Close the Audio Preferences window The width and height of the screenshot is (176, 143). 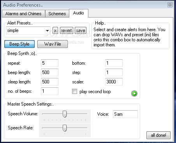pos(170,5)
